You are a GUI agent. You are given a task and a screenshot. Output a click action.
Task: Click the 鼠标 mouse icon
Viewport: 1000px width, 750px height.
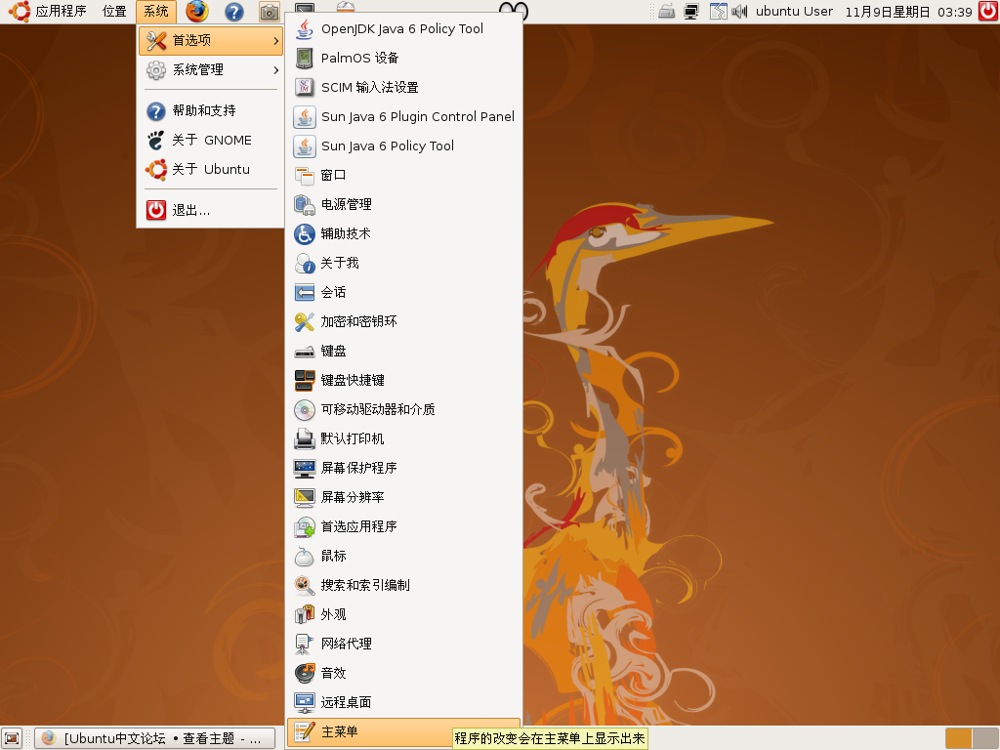305,557
